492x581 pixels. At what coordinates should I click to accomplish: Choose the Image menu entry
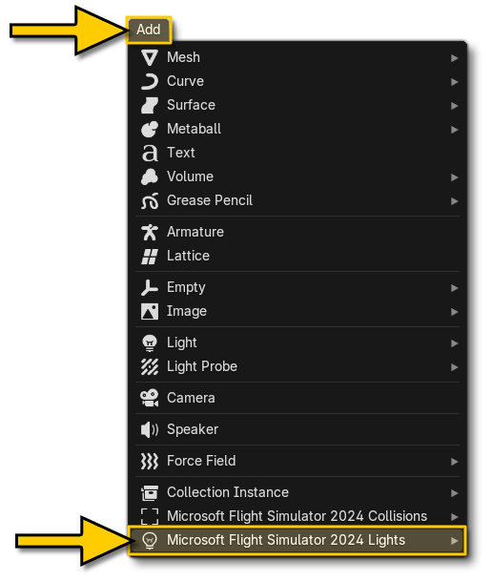click(x=297, y=311)
